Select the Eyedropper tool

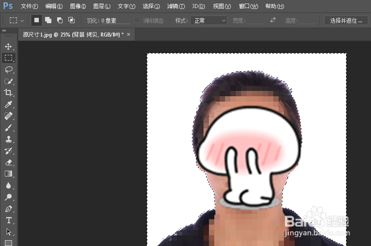tap(8, 104)
